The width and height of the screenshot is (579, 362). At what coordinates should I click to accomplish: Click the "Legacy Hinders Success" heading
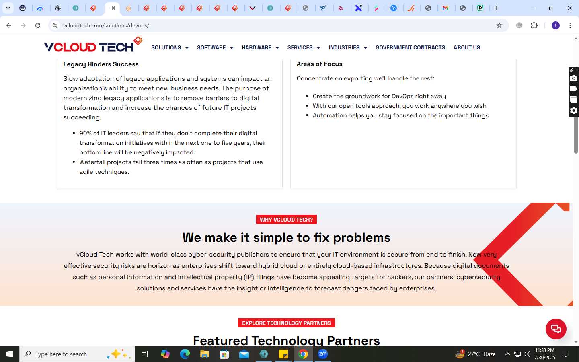coord(101,64)
